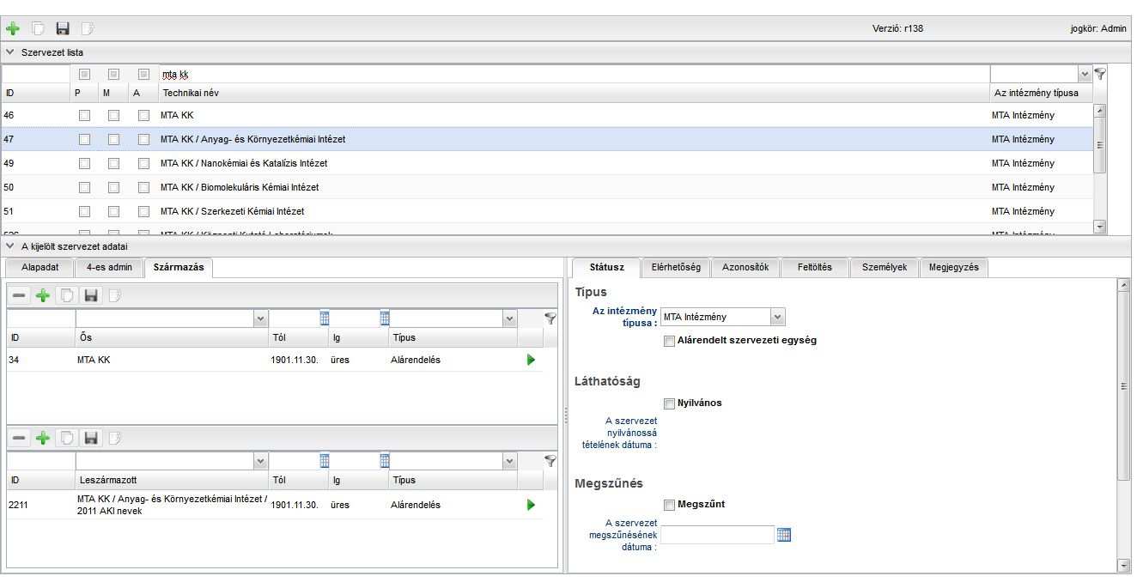Go to ancestor MTA KK via green arrow

pyautogui.click(x=531, y=360)
